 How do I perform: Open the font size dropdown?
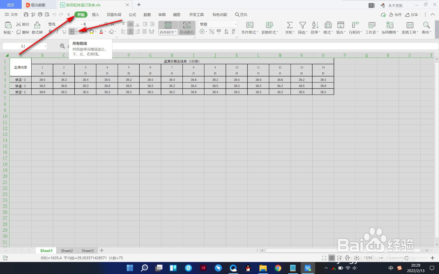pyautogui.click(x=100, y=24)
